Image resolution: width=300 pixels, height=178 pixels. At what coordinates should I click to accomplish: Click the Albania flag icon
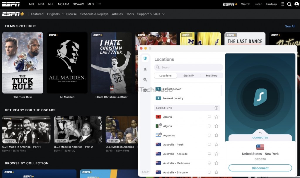tap(158, 117)
